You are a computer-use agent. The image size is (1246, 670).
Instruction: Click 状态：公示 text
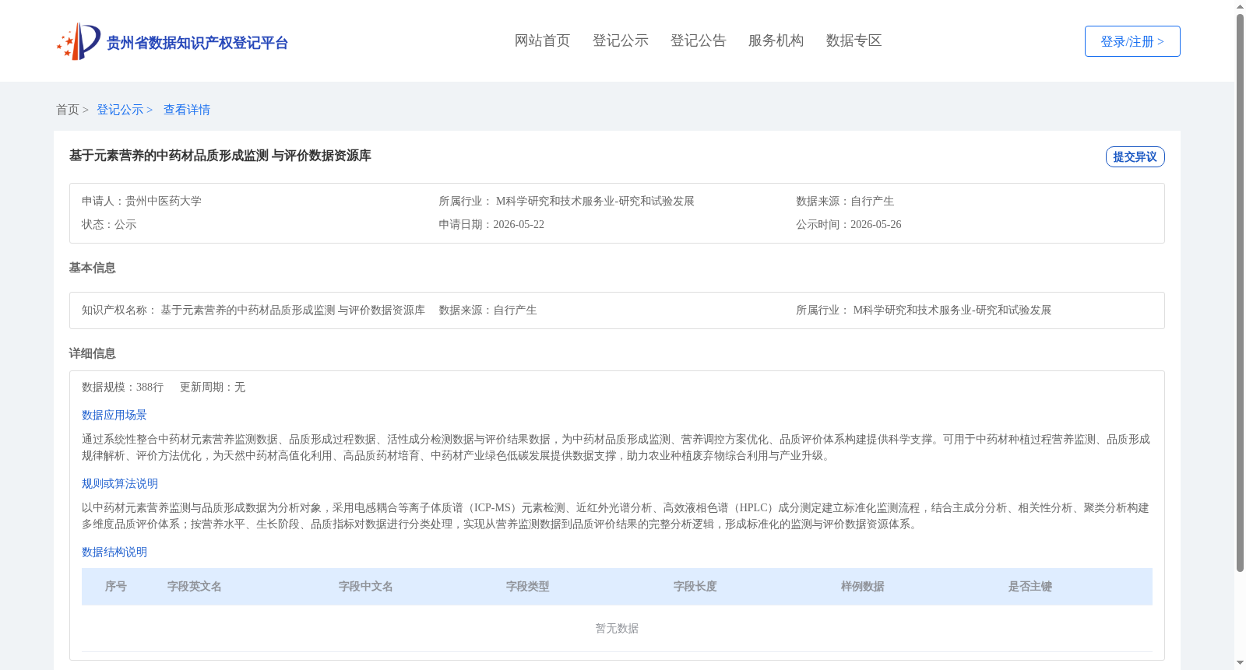[x=109, y=224]
